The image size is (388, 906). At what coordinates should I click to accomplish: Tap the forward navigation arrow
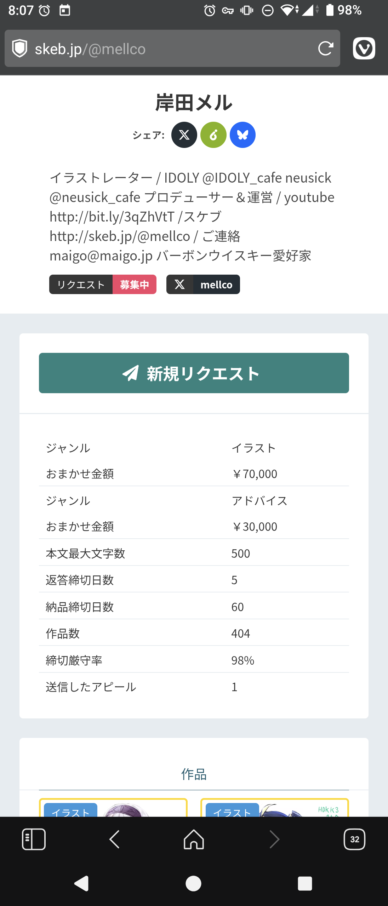[x=274, y=839]
